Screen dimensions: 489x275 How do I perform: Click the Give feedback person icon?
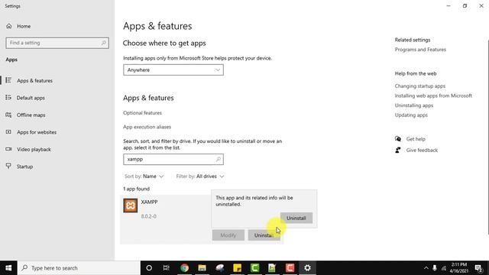pyautogui.click(x=398, y=150)
